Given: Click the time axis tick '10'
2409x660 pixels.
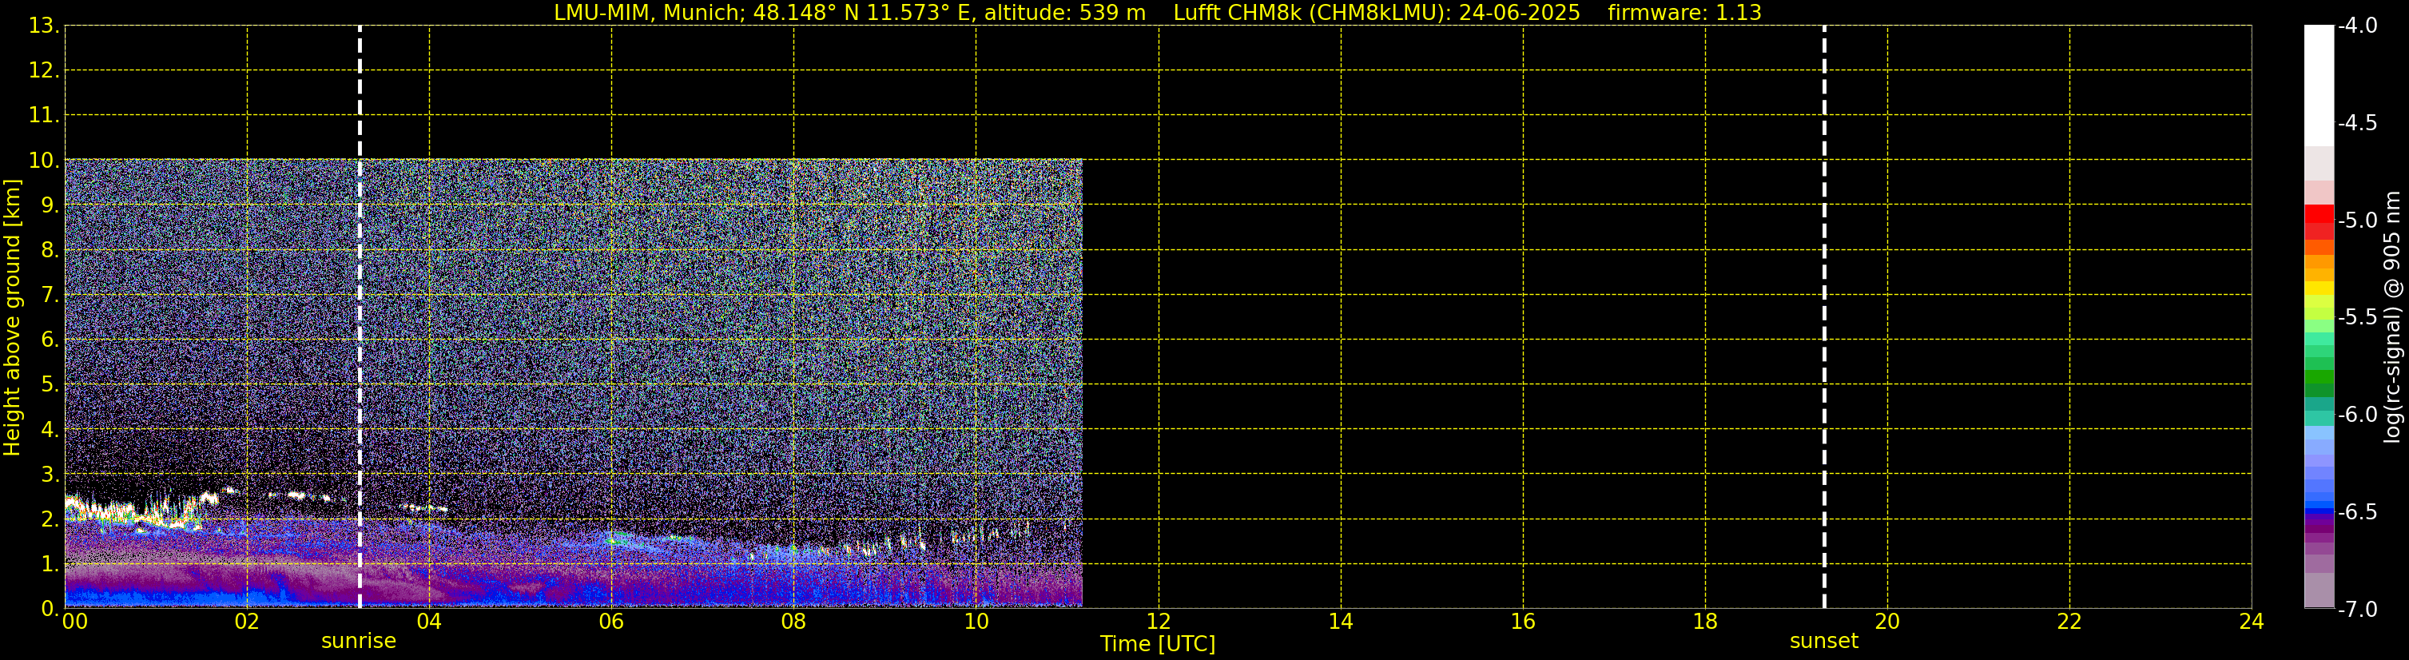Looking at the screenshot, I should [976, 622].
